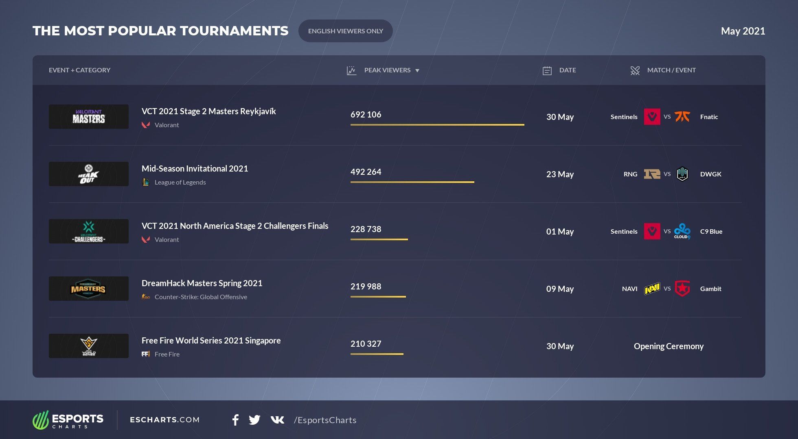Image resolution: width=798 pixels, height=439 pixels.
Task: Click Mid-Season Invitational 2021 title
Action: pos(195,169)
